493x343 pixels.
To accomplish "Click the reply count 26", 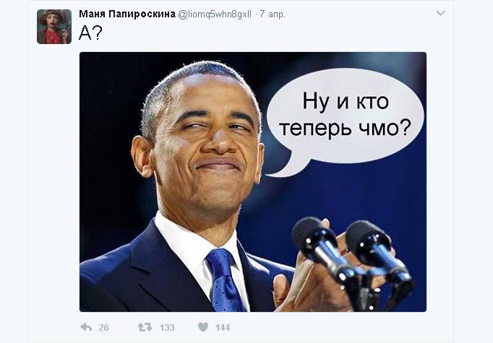I will coord(103,328).
